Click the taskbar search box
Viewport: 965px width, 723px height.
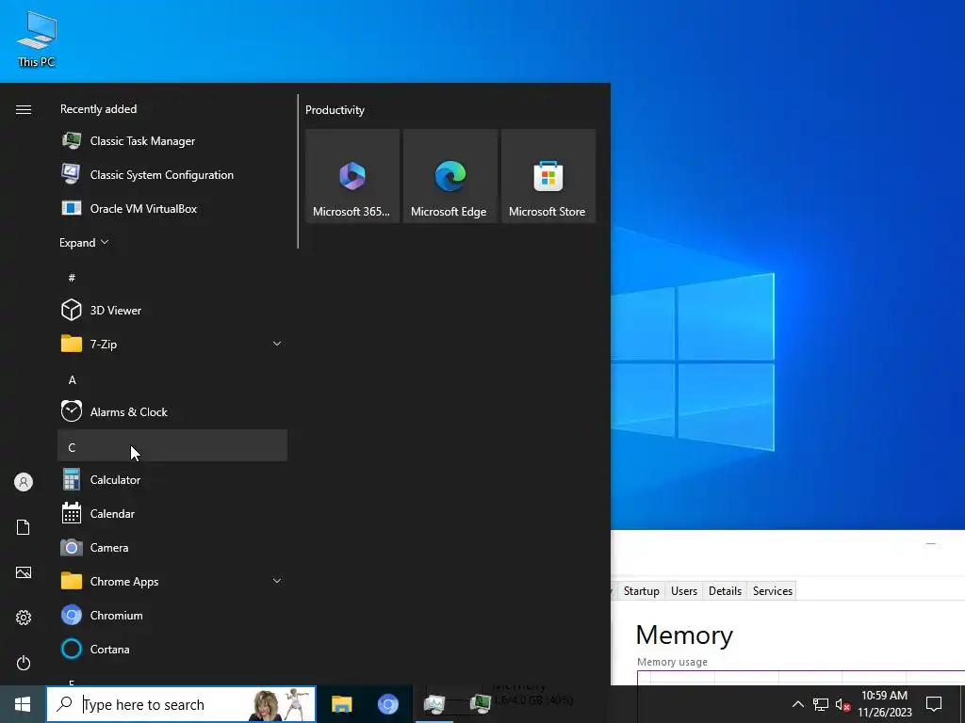tap(181, 704)
